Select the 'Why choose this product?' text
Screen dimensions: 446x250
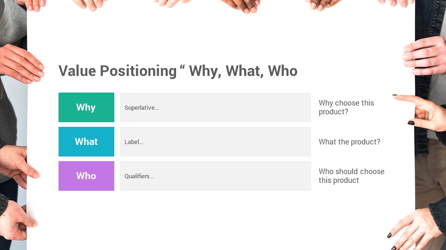pos(346,107)
